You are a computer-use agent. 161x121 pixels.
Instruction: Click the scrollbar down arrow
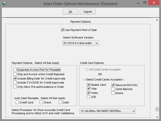point(157,117)
